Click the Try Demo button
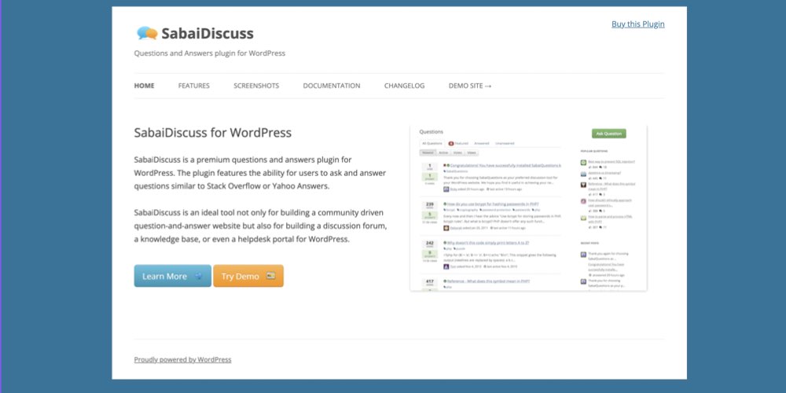Screen dimensions: 786x393 point(248,276)
